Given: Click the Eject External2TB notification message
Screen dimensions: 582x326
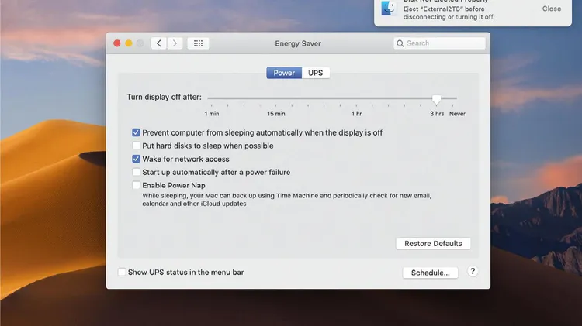Looking at the screenshot, I should (449, 13).
